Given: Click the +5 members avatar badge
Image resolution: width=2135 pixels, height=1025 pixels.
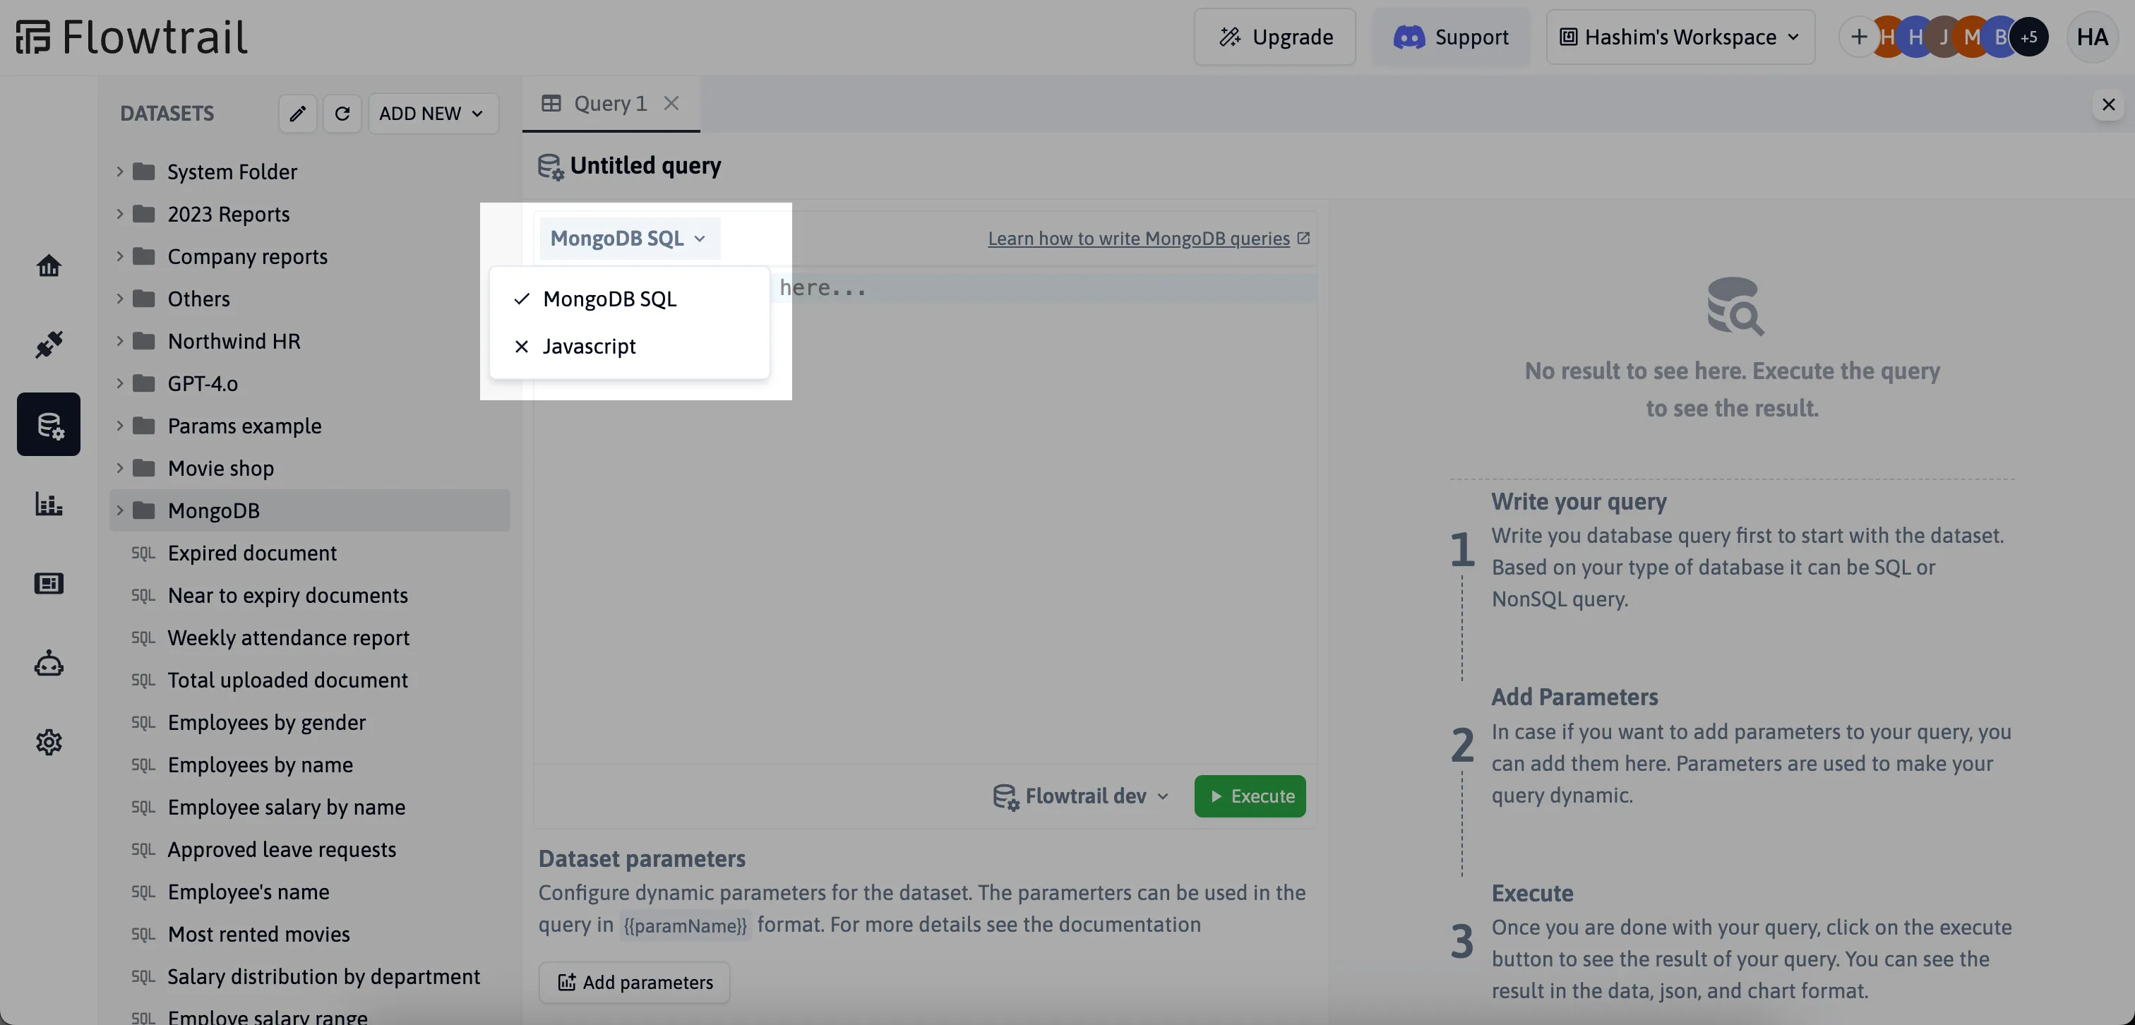Looking at the screenshot, I should [x=2028, y=37].
